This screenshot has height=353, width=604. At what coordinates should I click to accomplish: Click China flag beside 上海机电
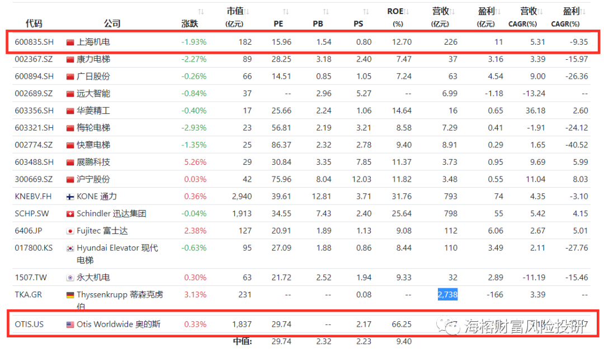(70, 42)
